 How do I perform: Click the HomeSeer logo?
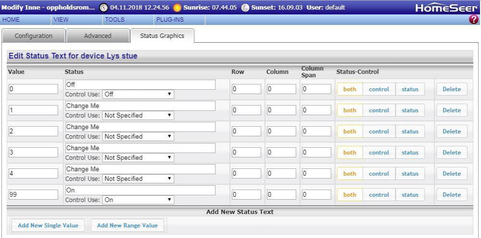[x=445, y=8]
